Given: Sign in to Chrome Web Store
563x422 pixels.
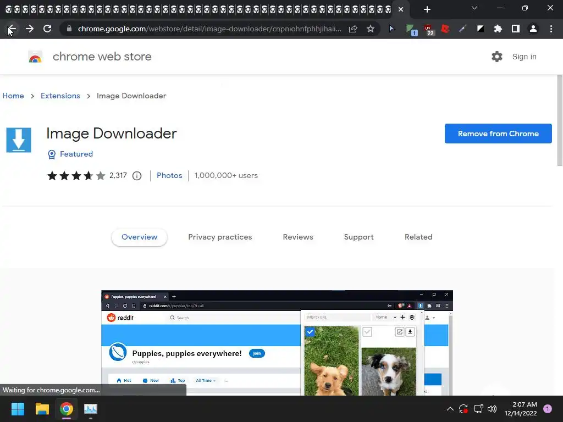Looking at the screenshot, I should (524, 57).
